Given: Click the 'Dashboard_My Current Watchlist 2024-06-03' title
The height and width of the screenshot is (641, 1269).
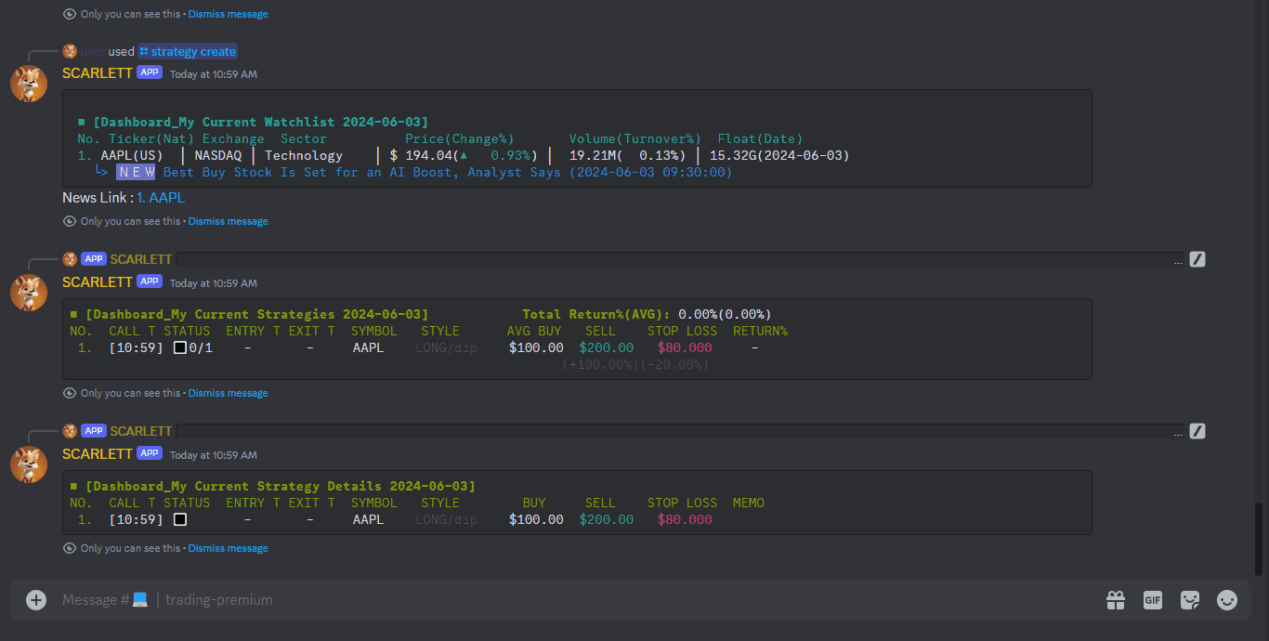Looking at the screenshot, I should [x=261, y=122].
